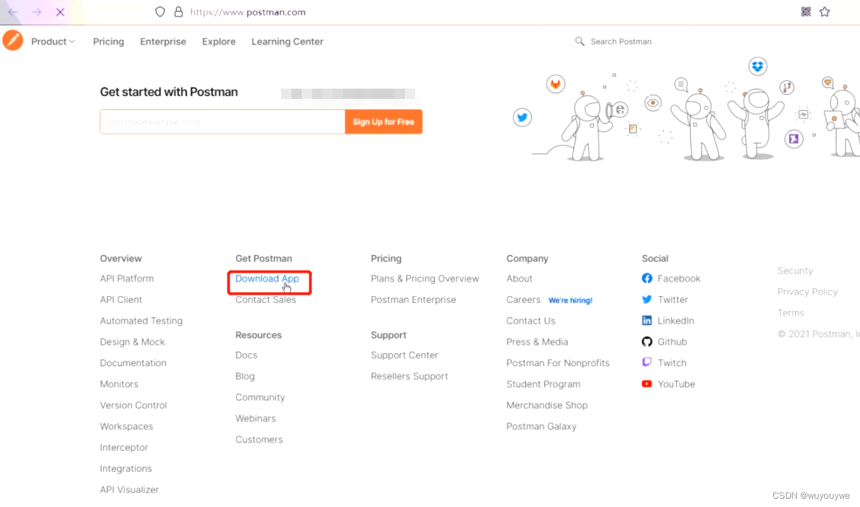
Task: Open the Pricing nav item
Action: pos(109,41)
